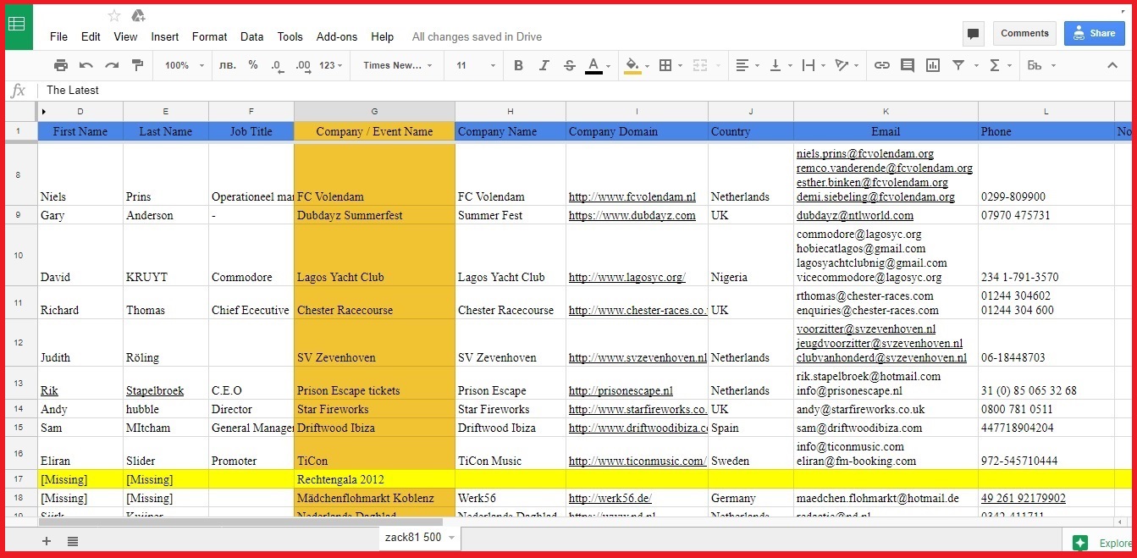The height and width of the screenshot is (558, 1137).
Task: Open the vertical align dropdown
Action: (779, 65)
